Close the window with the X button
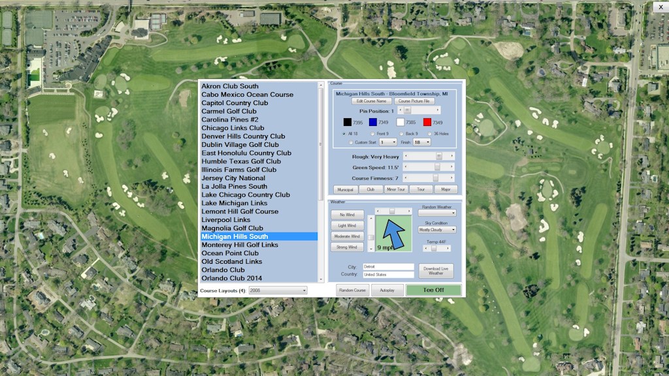This screenshot has width=669, height=376. click(x=660, y=7)
